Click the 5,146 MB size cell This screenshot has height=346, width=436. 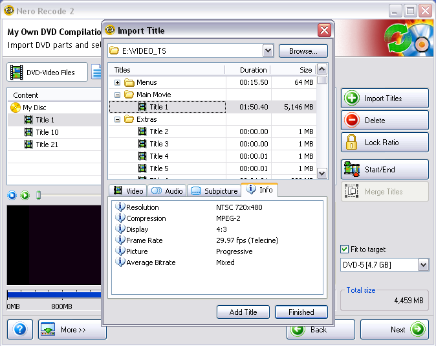pos(294,107)
